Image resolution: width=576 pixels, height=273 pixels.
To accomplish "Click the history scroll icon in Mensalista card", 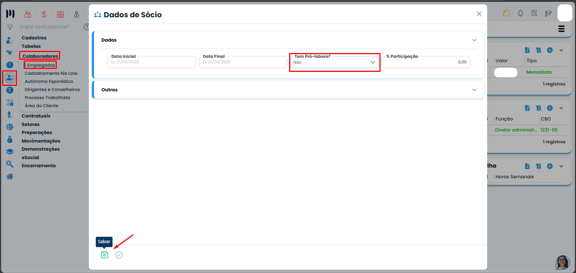I will click(538, 50).
